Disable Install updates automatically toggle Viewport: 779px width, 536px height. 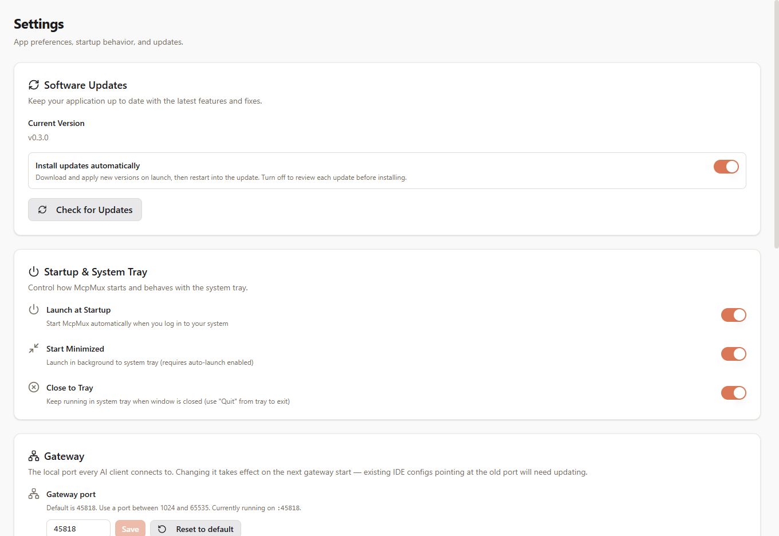(x=726, y=167)
